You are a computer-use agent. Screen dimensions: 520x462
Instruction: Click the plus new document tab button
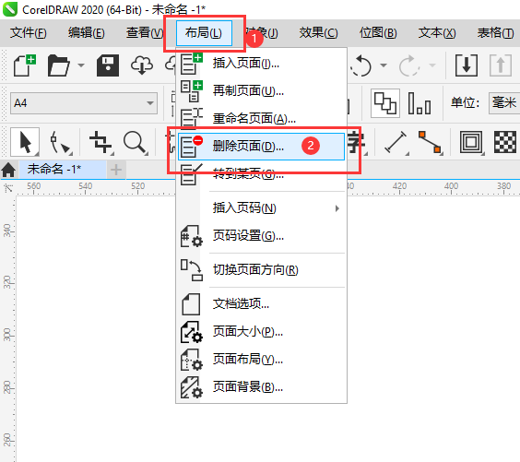point(116,170)
